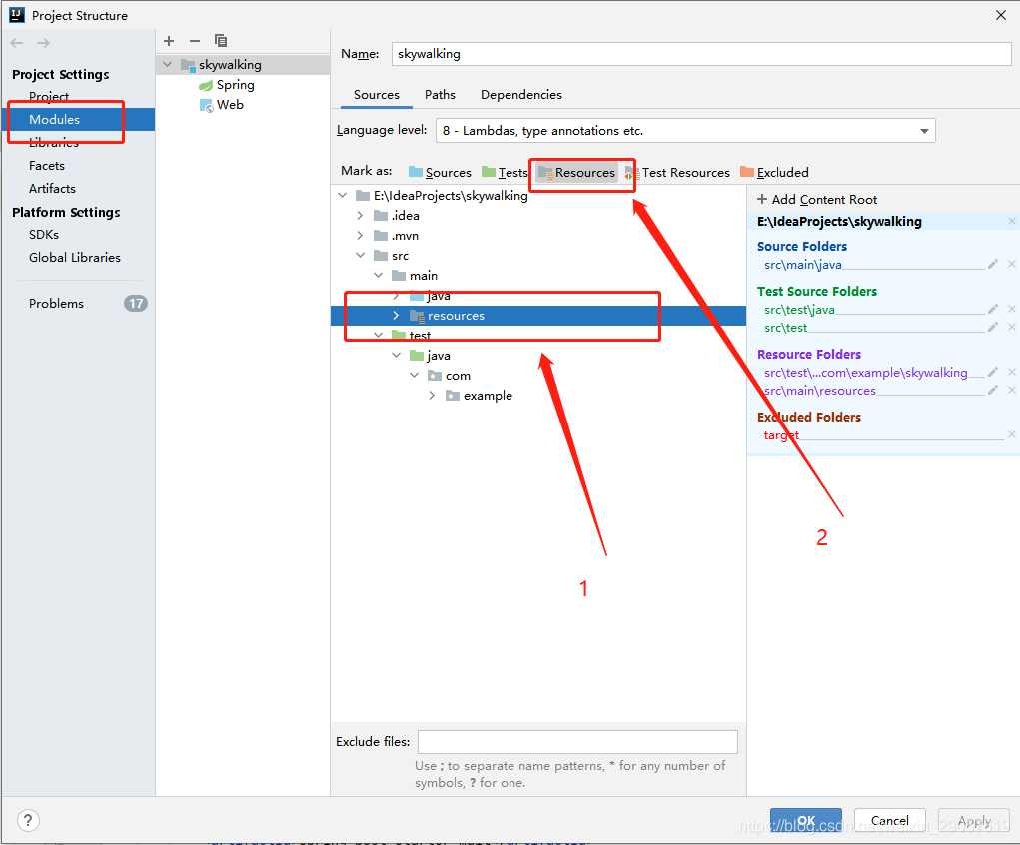Go forward with the right arrow icon
This screenshot has height=845, width=1020.
coord(43,43)
